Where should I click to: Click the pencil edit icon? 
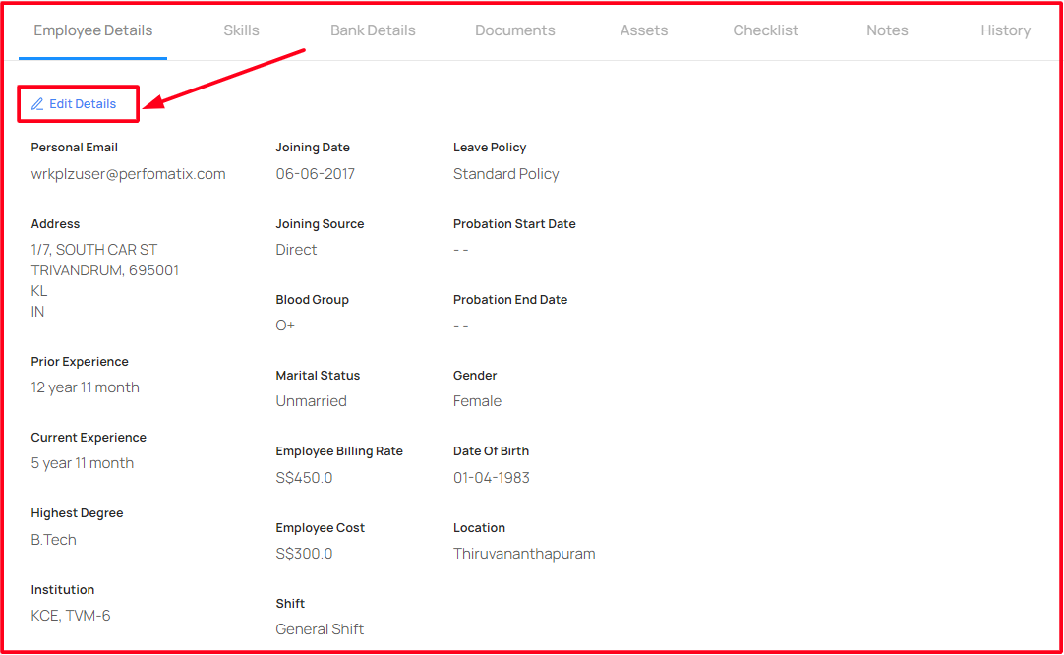pos(37,104)
